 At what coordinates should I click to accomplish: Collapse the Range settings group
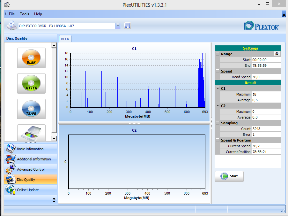coord(218,54)
